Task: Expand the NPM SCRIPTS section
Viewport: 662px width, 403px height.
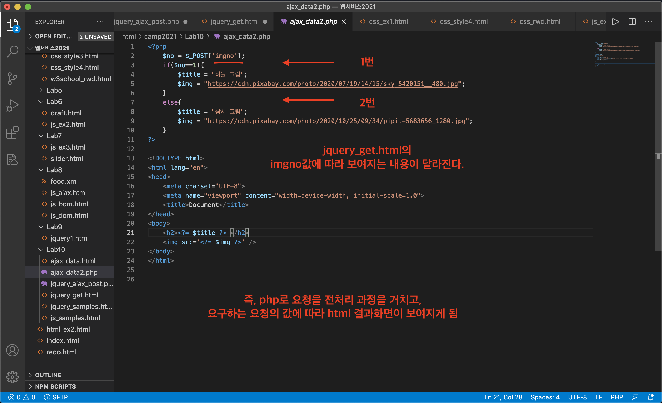Action: [x=55, y=386]
